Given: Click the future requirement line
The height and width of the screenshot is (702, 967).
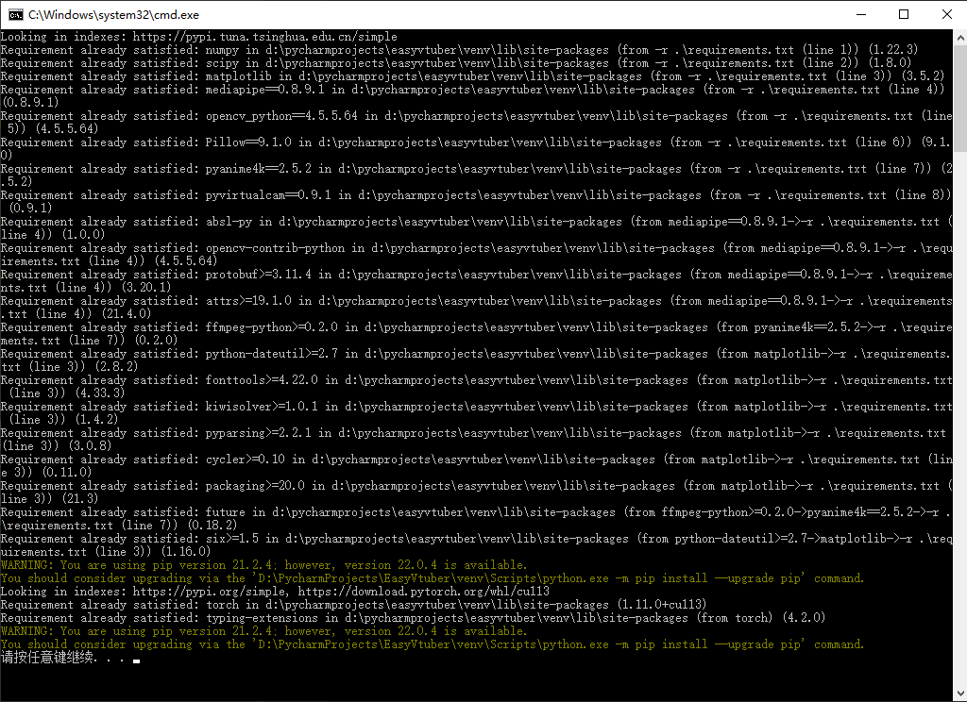Looking at the screenshot, I should pyautogui.click(x=476, y=519).
